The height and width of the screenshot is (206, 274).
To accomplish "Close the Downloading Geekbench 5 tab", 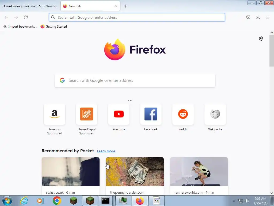I will pos(55,6).
